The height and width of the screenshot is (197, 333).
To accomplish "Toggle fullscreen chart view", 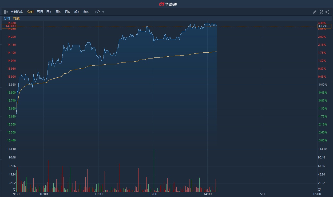I will pyautogui.click(x=321, y=12).
